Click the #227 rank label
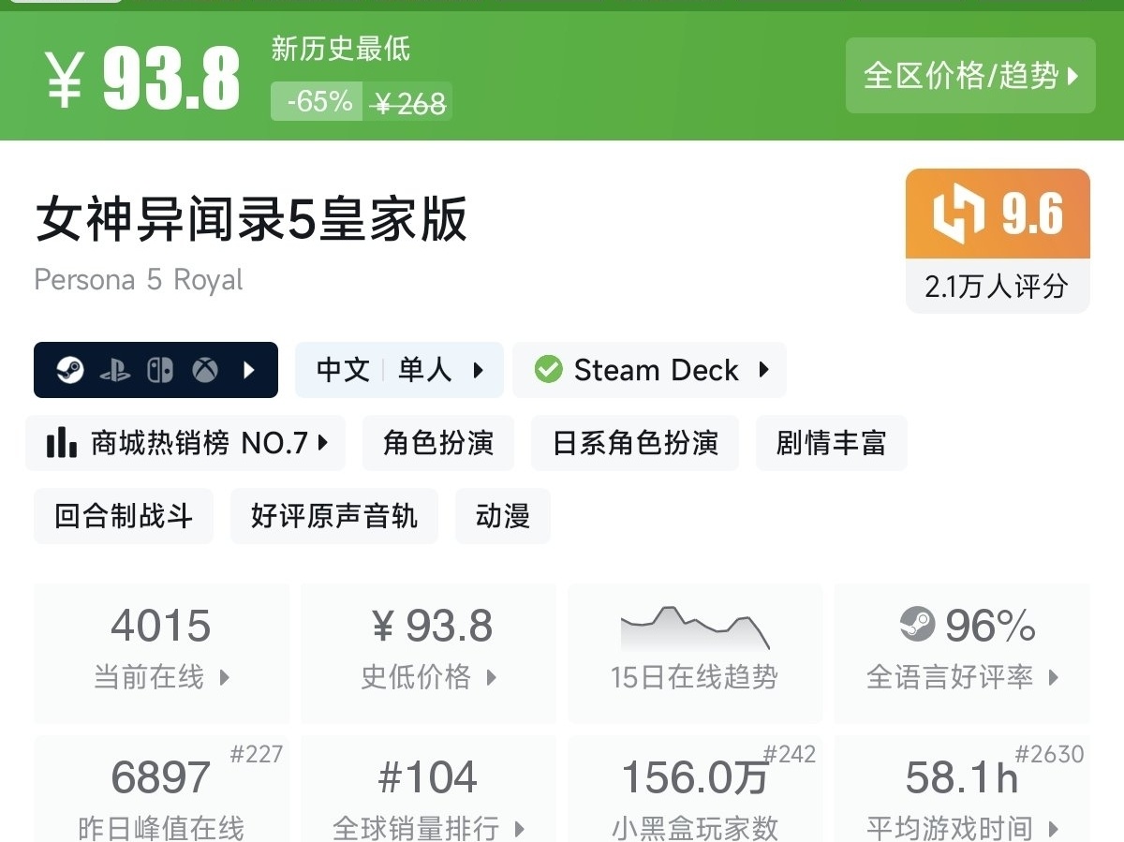Image resolution: width=1124 pixels, height=842 pixels. (256, 754)
